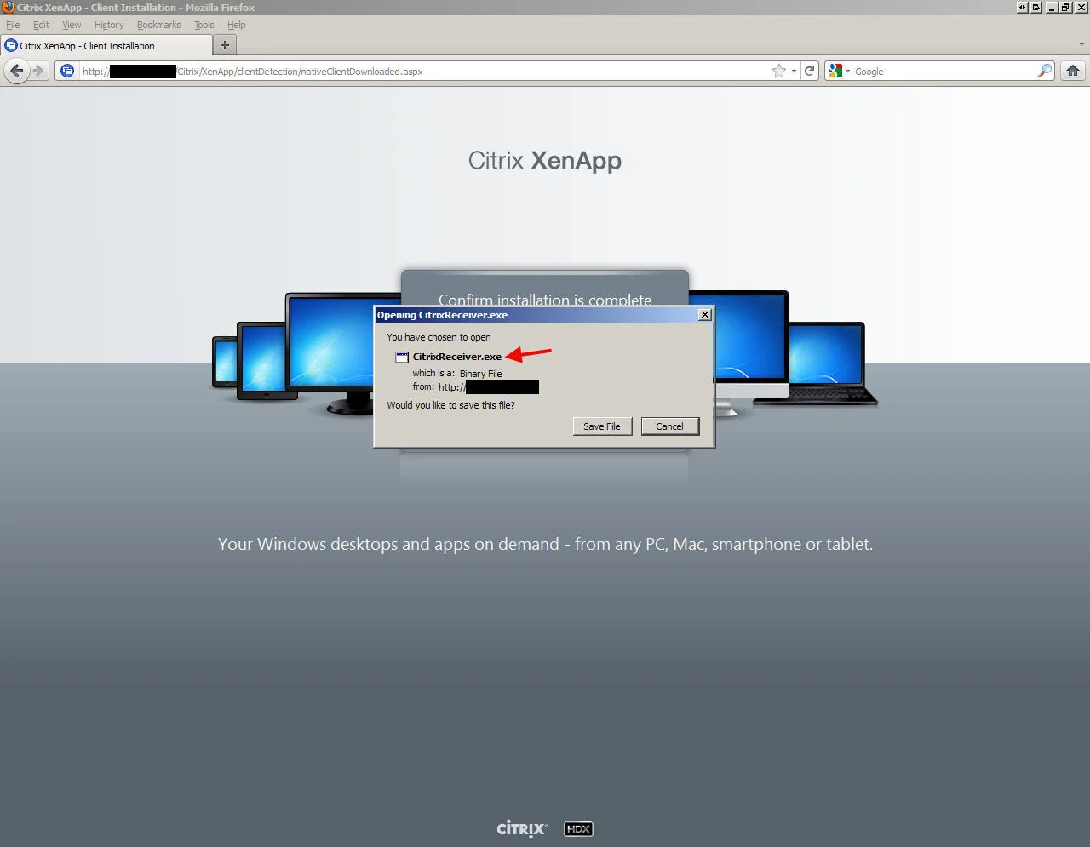Click the site identity icon in address bar
Viewport: 1090px width, 847px height.
[67, 71]
